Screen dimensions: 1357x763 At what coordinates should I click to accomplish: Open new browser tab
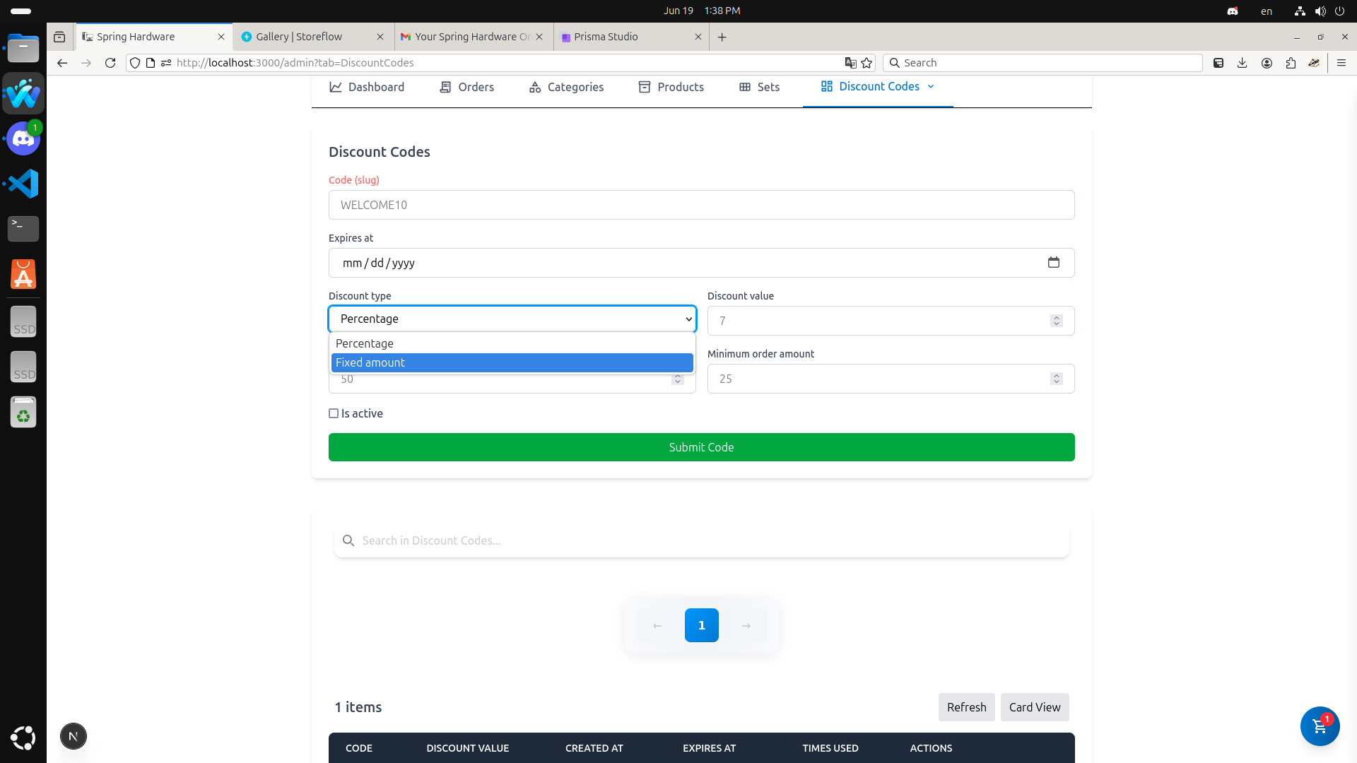pyautogui.click(x=722, y=37)
